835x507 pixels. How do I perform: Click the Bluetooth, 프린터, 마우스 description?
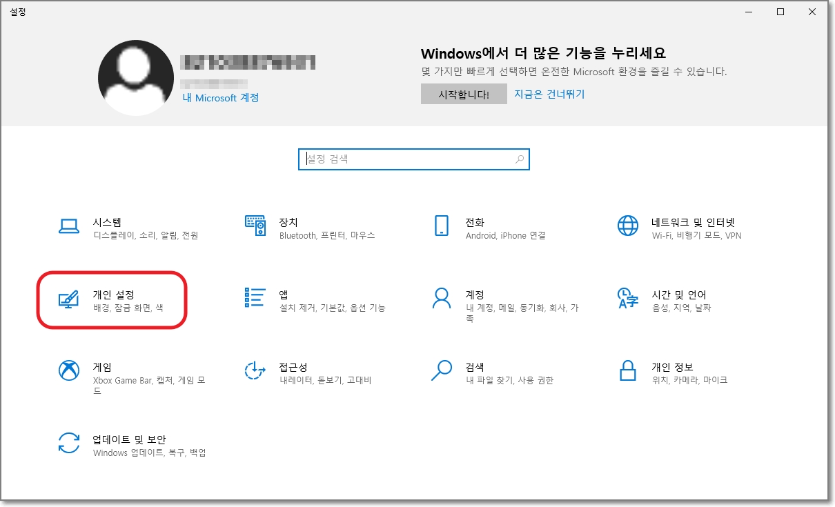[x=327, y=236]
